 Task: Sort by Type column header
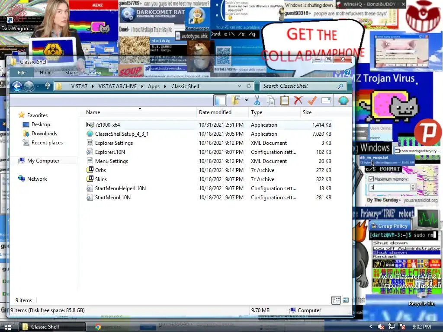pos(274,112)
